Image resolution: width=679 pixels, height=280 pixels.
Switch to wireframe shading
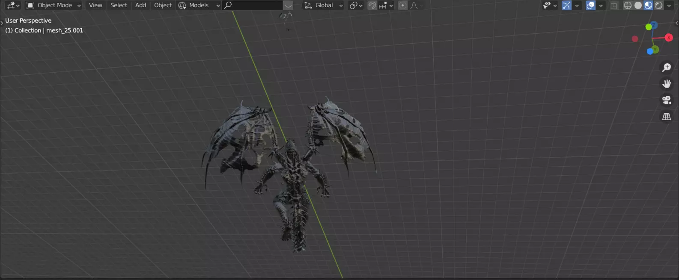coord(628,5)
